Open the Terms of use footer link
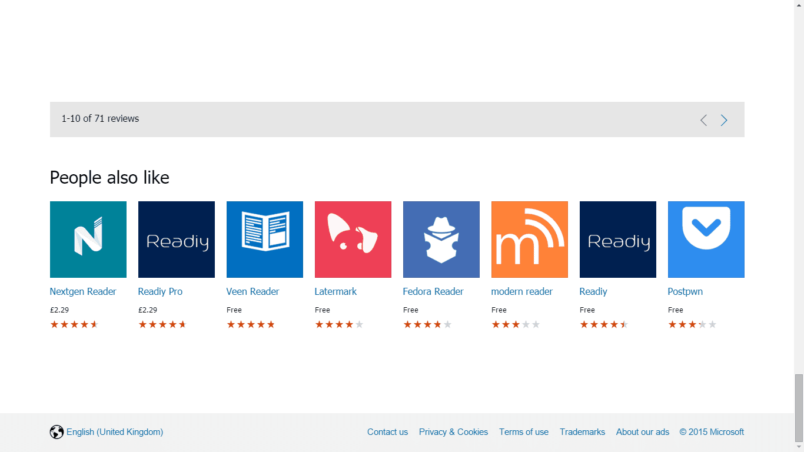Image resolution: width=804 pixels, height=452 pixels. tap(524, 432)
